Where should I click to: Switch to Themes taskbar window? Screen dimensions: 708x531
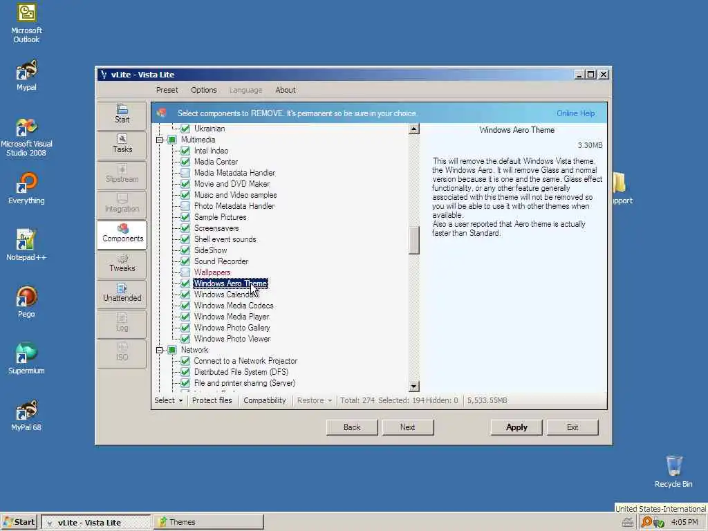click(x=208, y=523)
